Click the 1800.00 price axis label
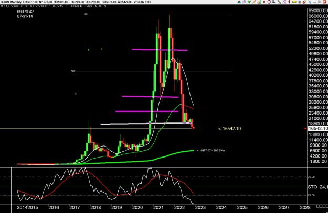Image resolution: width=328 pixels, height=213 pixels. click(x=318, y=161)
